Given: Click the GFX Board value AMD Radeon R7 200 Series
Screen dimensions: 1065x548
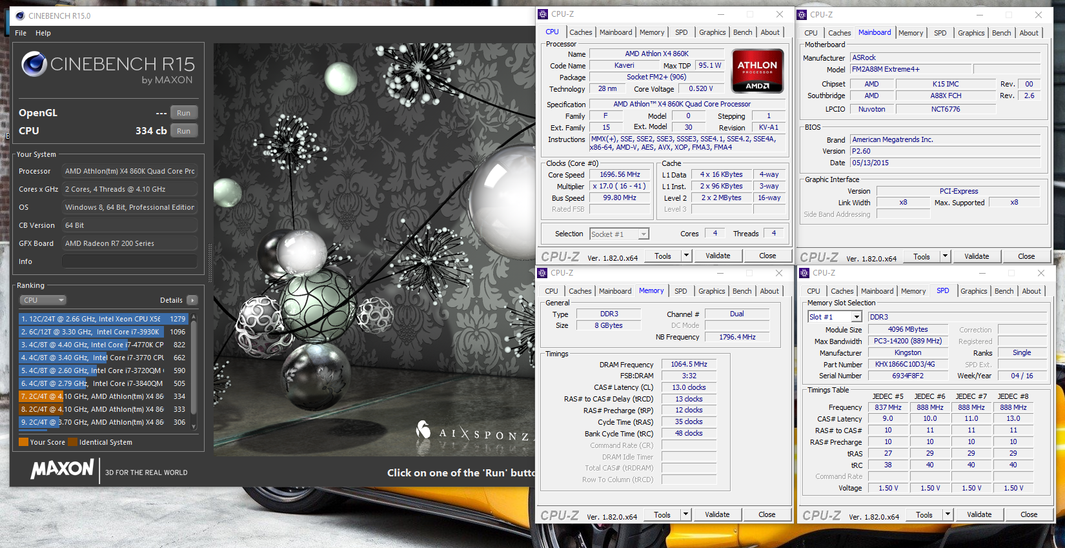Looking at the screenshot, I should tap(130, 243).
